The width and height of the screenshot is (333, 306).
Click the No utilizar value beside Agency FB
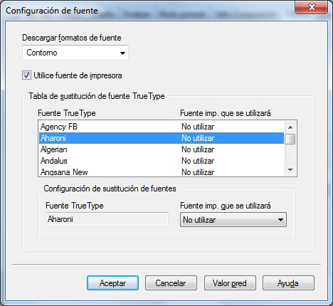click(x=198, y=127)
